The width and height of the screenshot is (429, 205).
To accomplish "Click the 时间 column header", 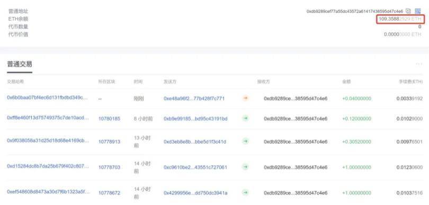I will [x=138, y=81].
